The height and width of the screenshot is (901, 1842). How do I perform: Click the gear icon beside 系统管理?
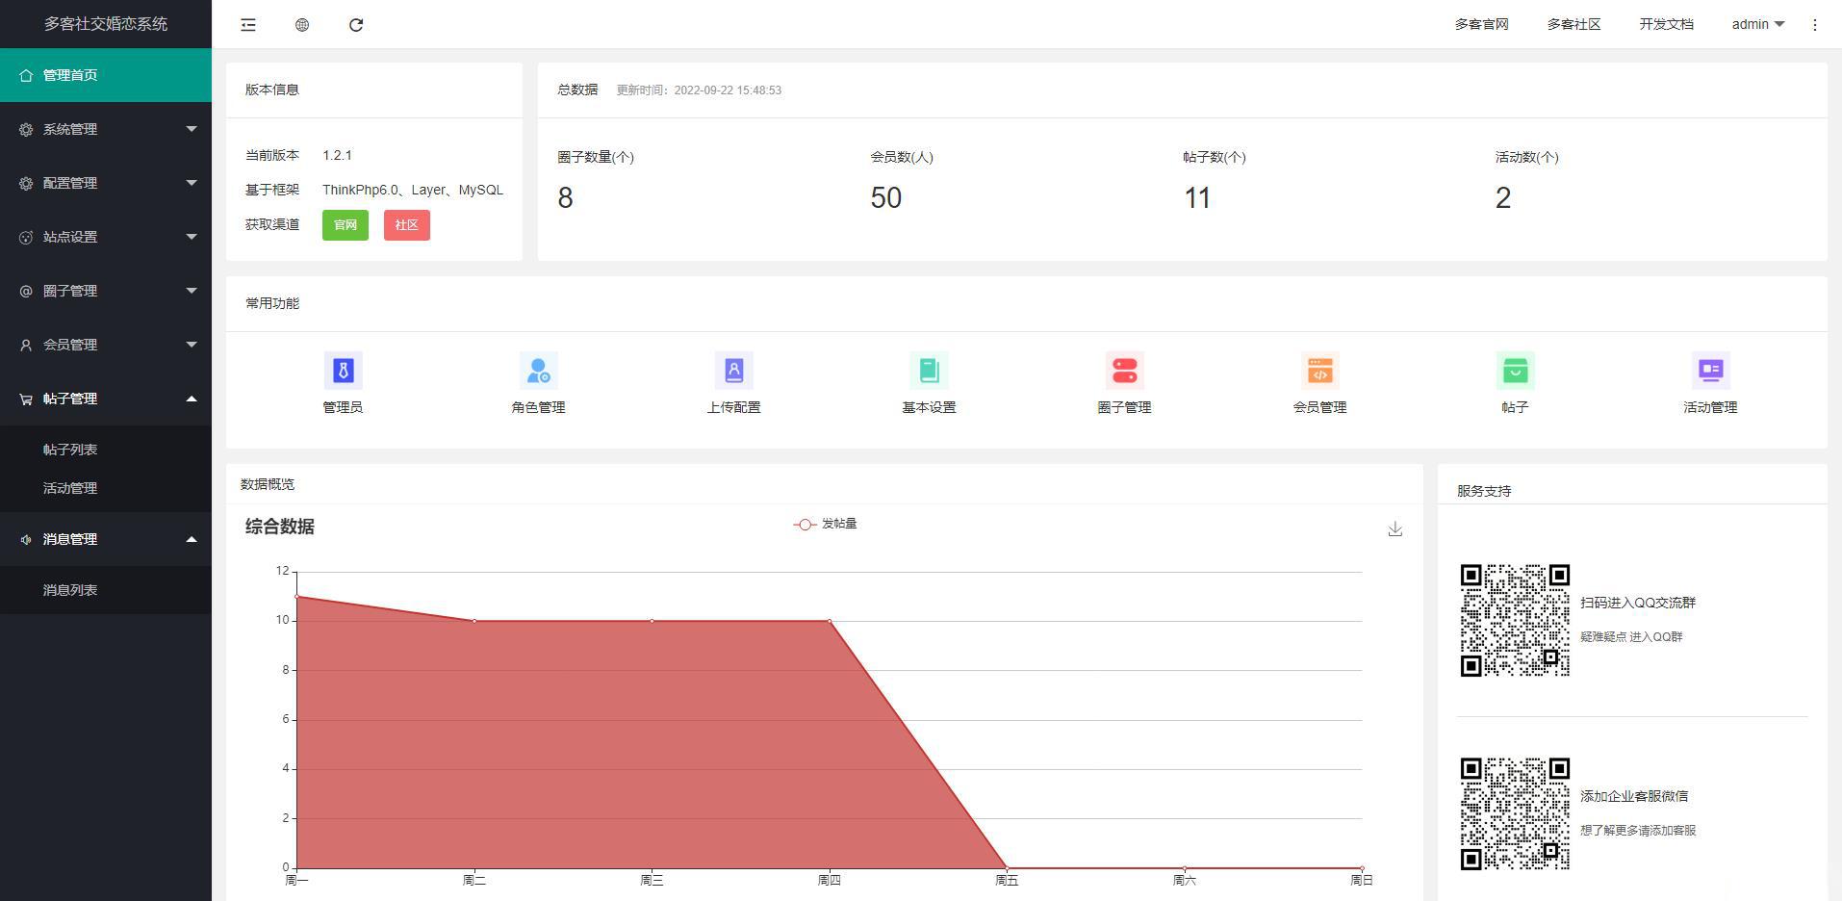click(x=26, y=129)
